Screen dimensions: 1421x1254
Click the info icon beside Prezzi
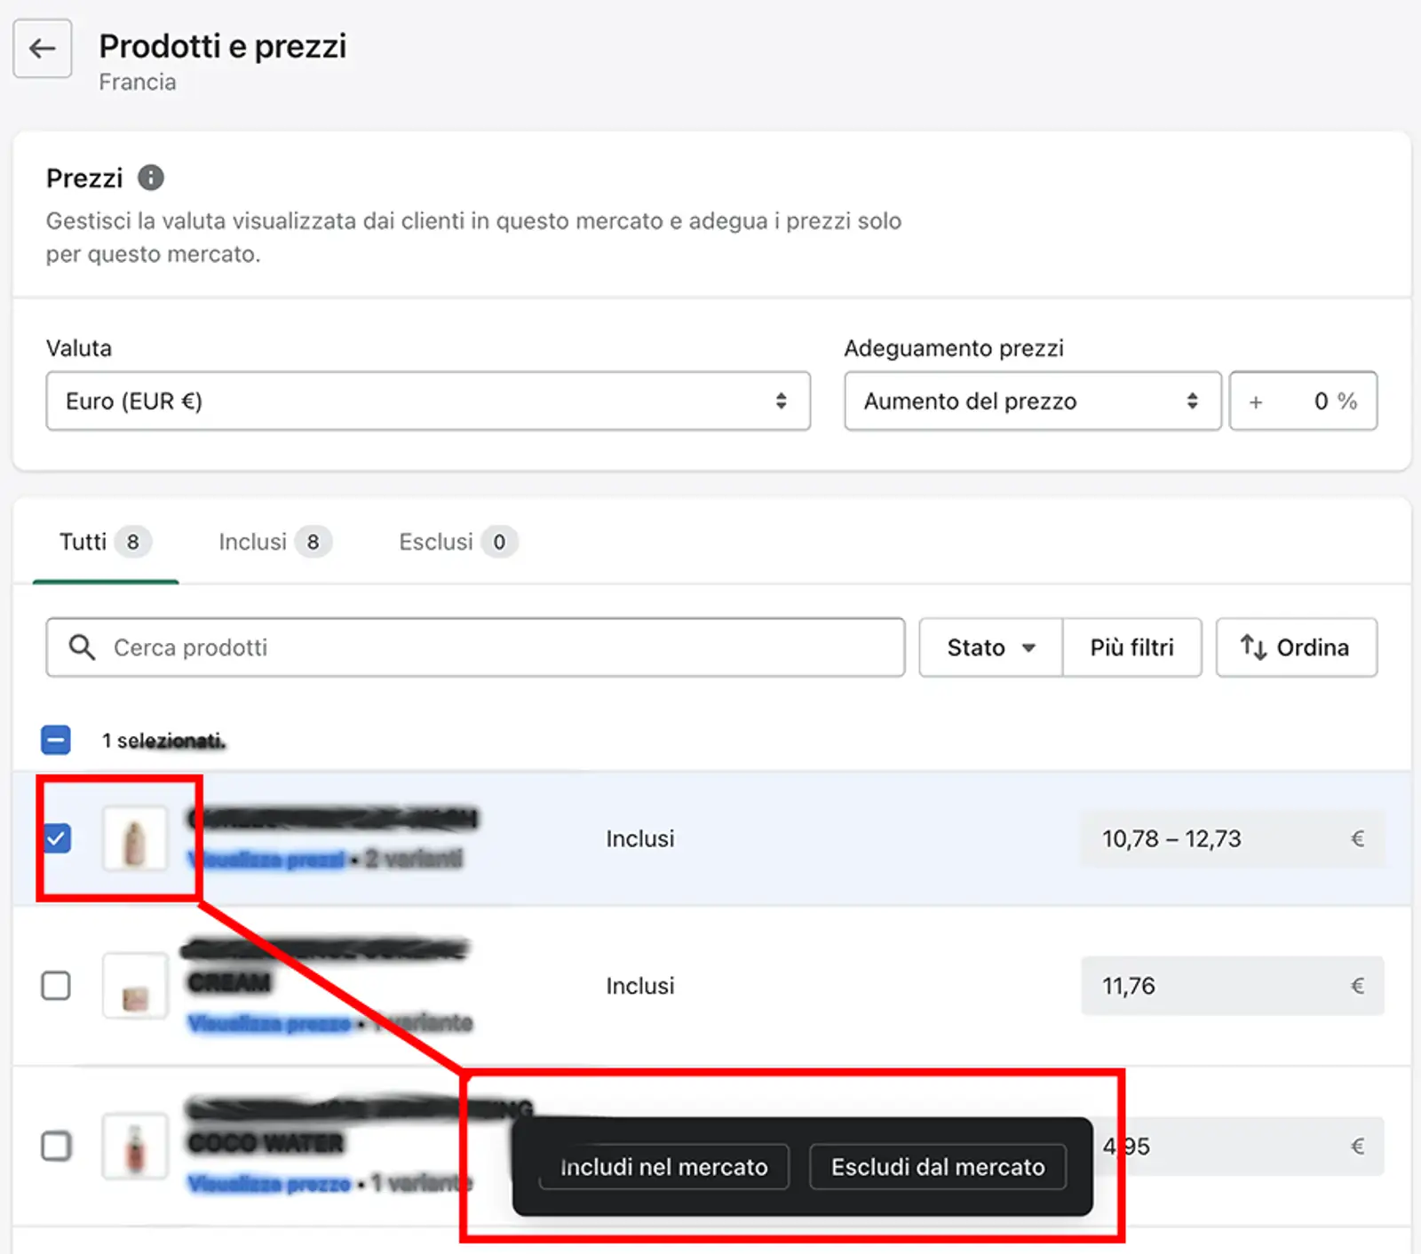coord(151,178)
